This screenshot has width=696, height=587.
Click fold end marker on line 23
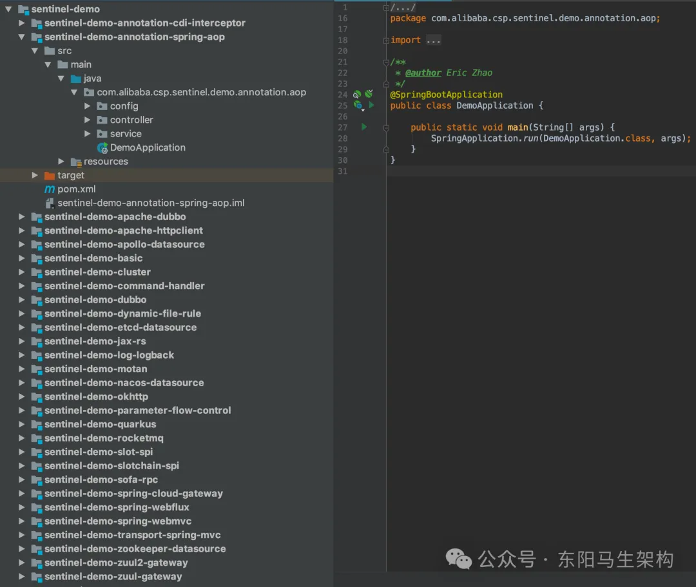click(386, 84)
